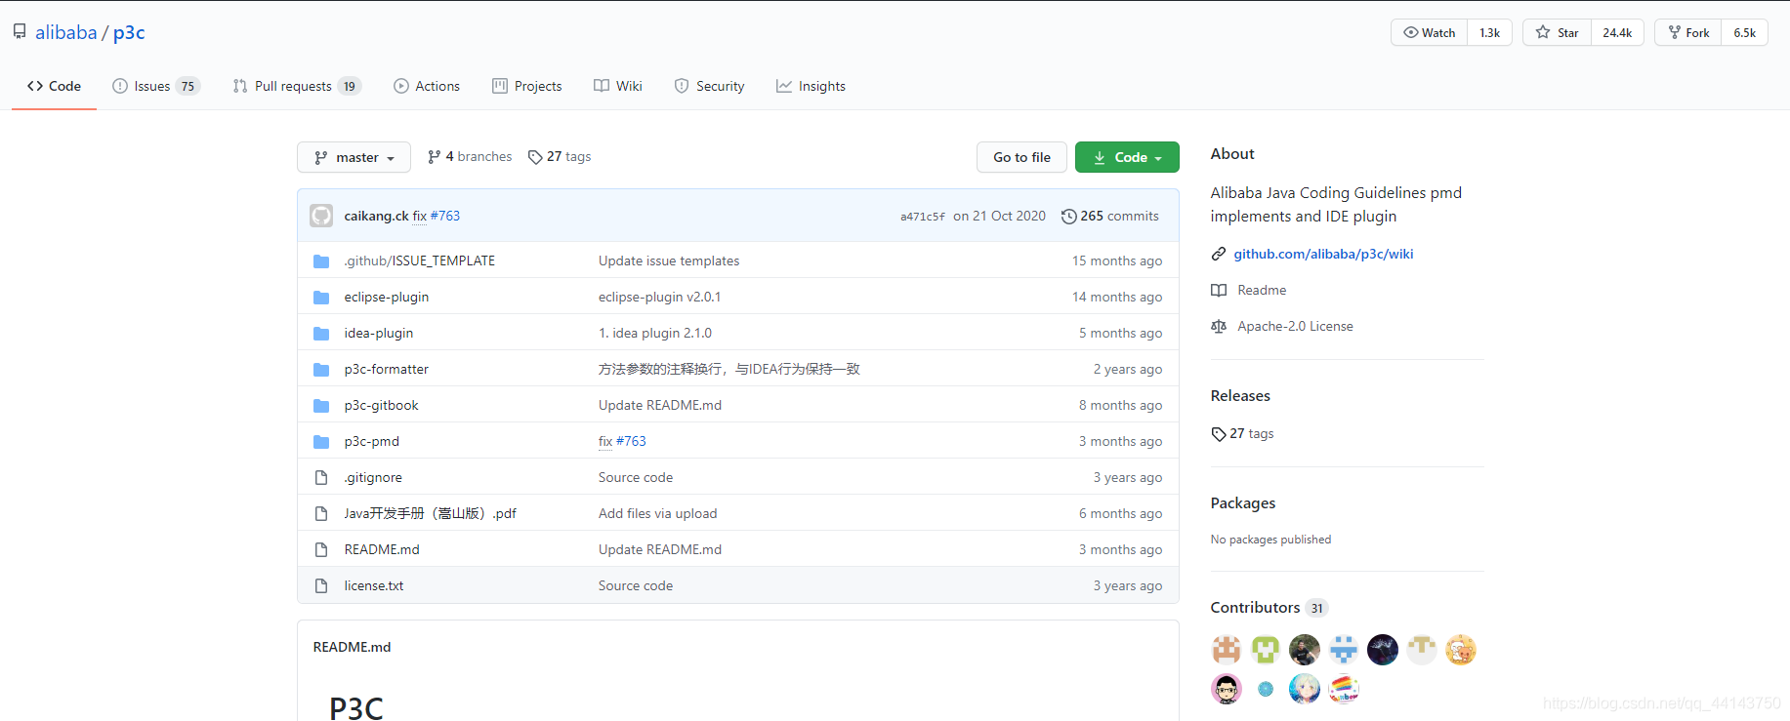
Task: Open the .github/ISSUE_TEMPLATE folder
Action: pyautogui.click(x=420, y=260)
